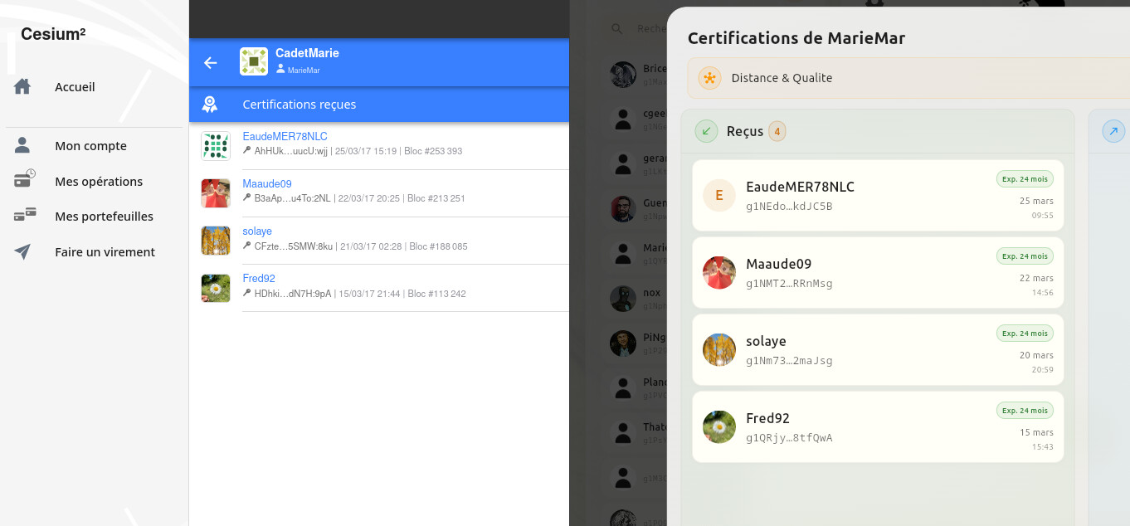Click the back arrow in CadetMarie header
The width and height of the screenshot is (1130, 526).
click(x=211, y=63)
